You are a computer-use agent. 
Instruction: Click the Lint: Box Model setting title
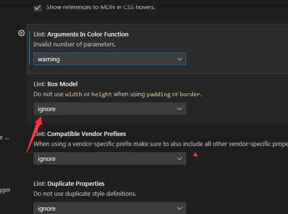(x=55, y=84)
